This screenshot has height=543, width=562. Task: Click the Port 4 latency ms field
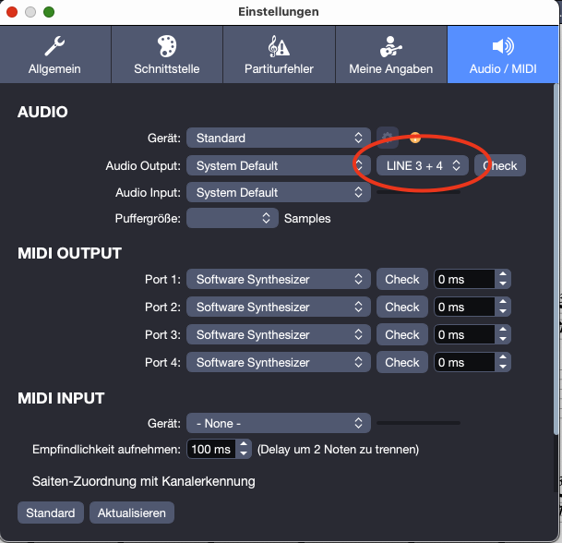click(x=463, y=362)
